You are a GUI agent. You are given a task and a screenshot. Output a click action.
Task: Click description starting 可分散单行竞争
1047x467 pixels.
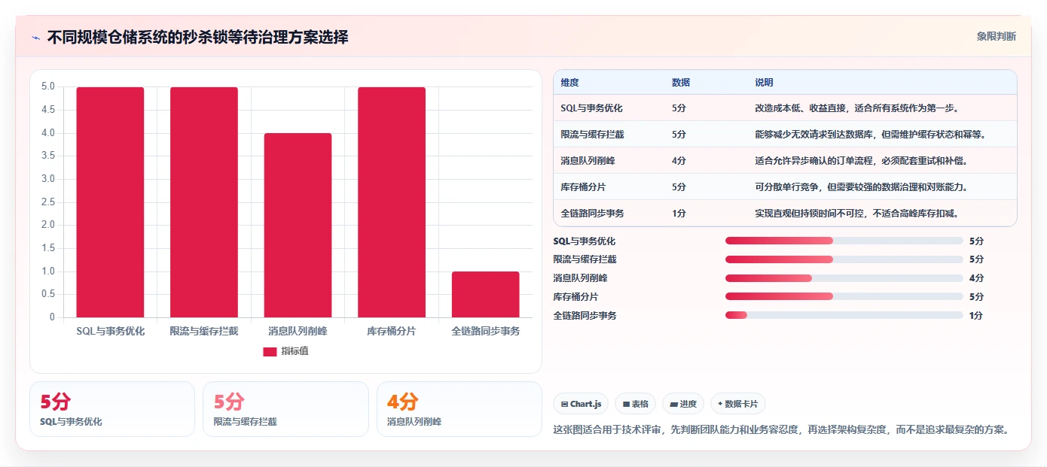(x=861, y=187)
